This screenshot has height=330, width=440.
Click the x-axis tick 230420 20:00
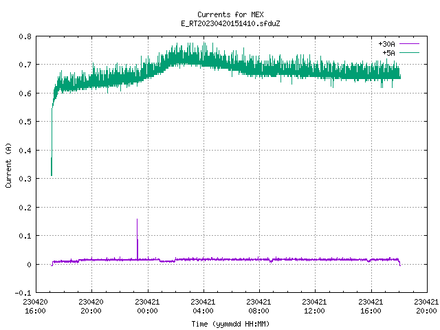[x=91, y=307]
